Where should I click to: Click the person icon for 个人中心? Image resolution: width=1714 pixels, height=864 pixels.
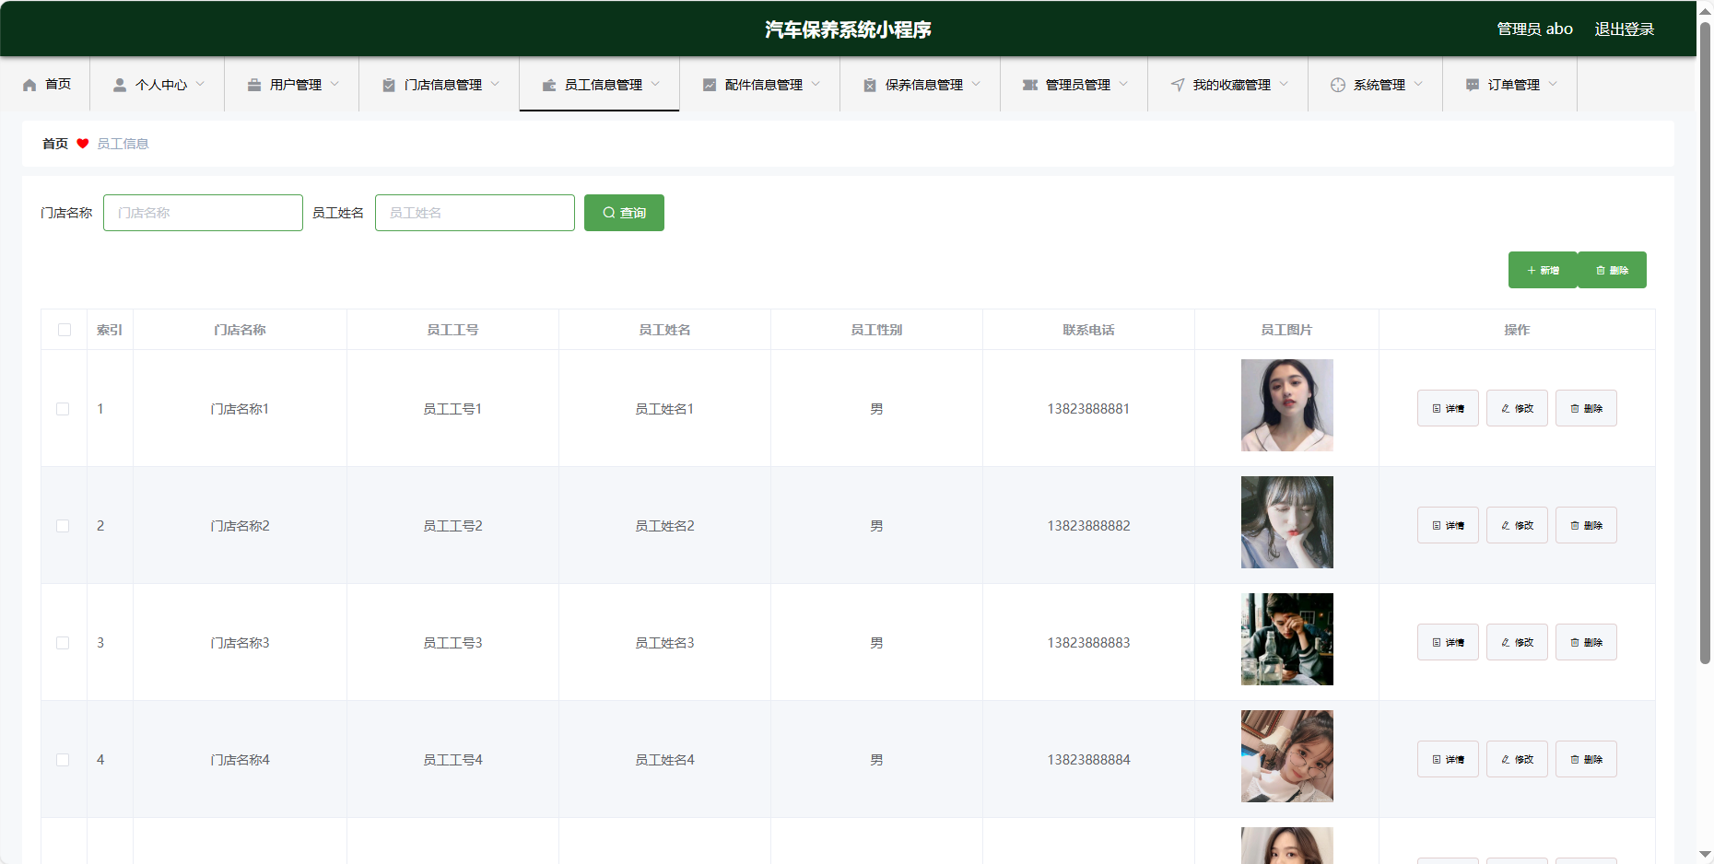120,85
